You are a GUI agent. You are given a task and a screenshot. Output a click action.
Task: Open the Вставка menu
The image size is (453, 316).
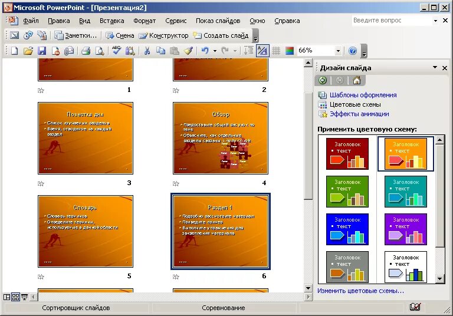(112, 21)
